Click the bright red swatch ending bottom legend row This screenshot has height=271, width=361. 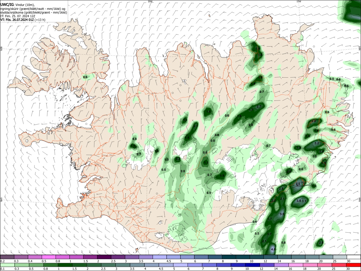pos(353,265)
